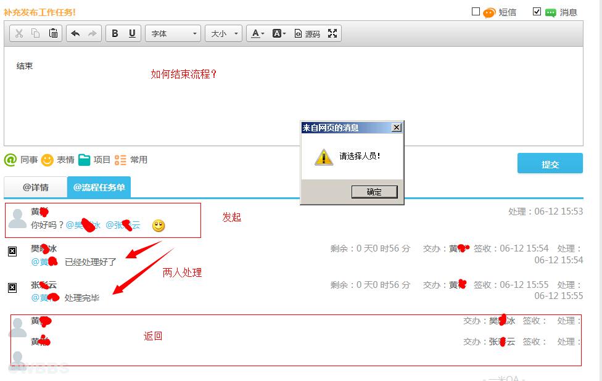602x381 pixels.
Task: Click the 提交 submit button
Action: click(x=550, y=163)
